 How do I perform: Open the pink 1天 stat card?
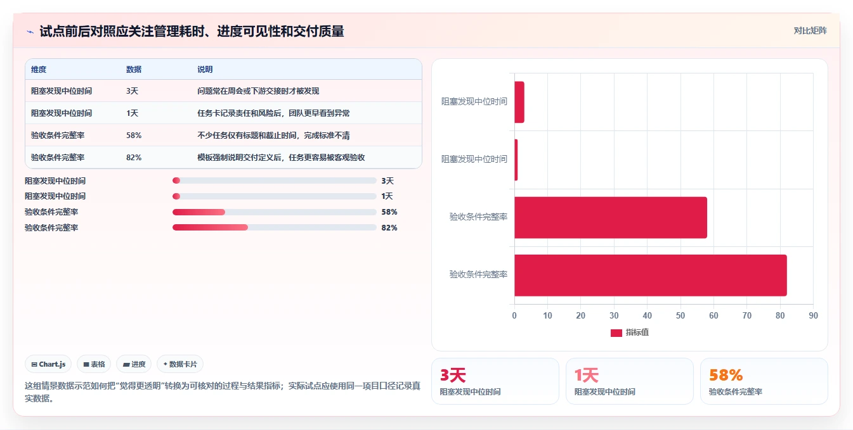pos(630,381)
